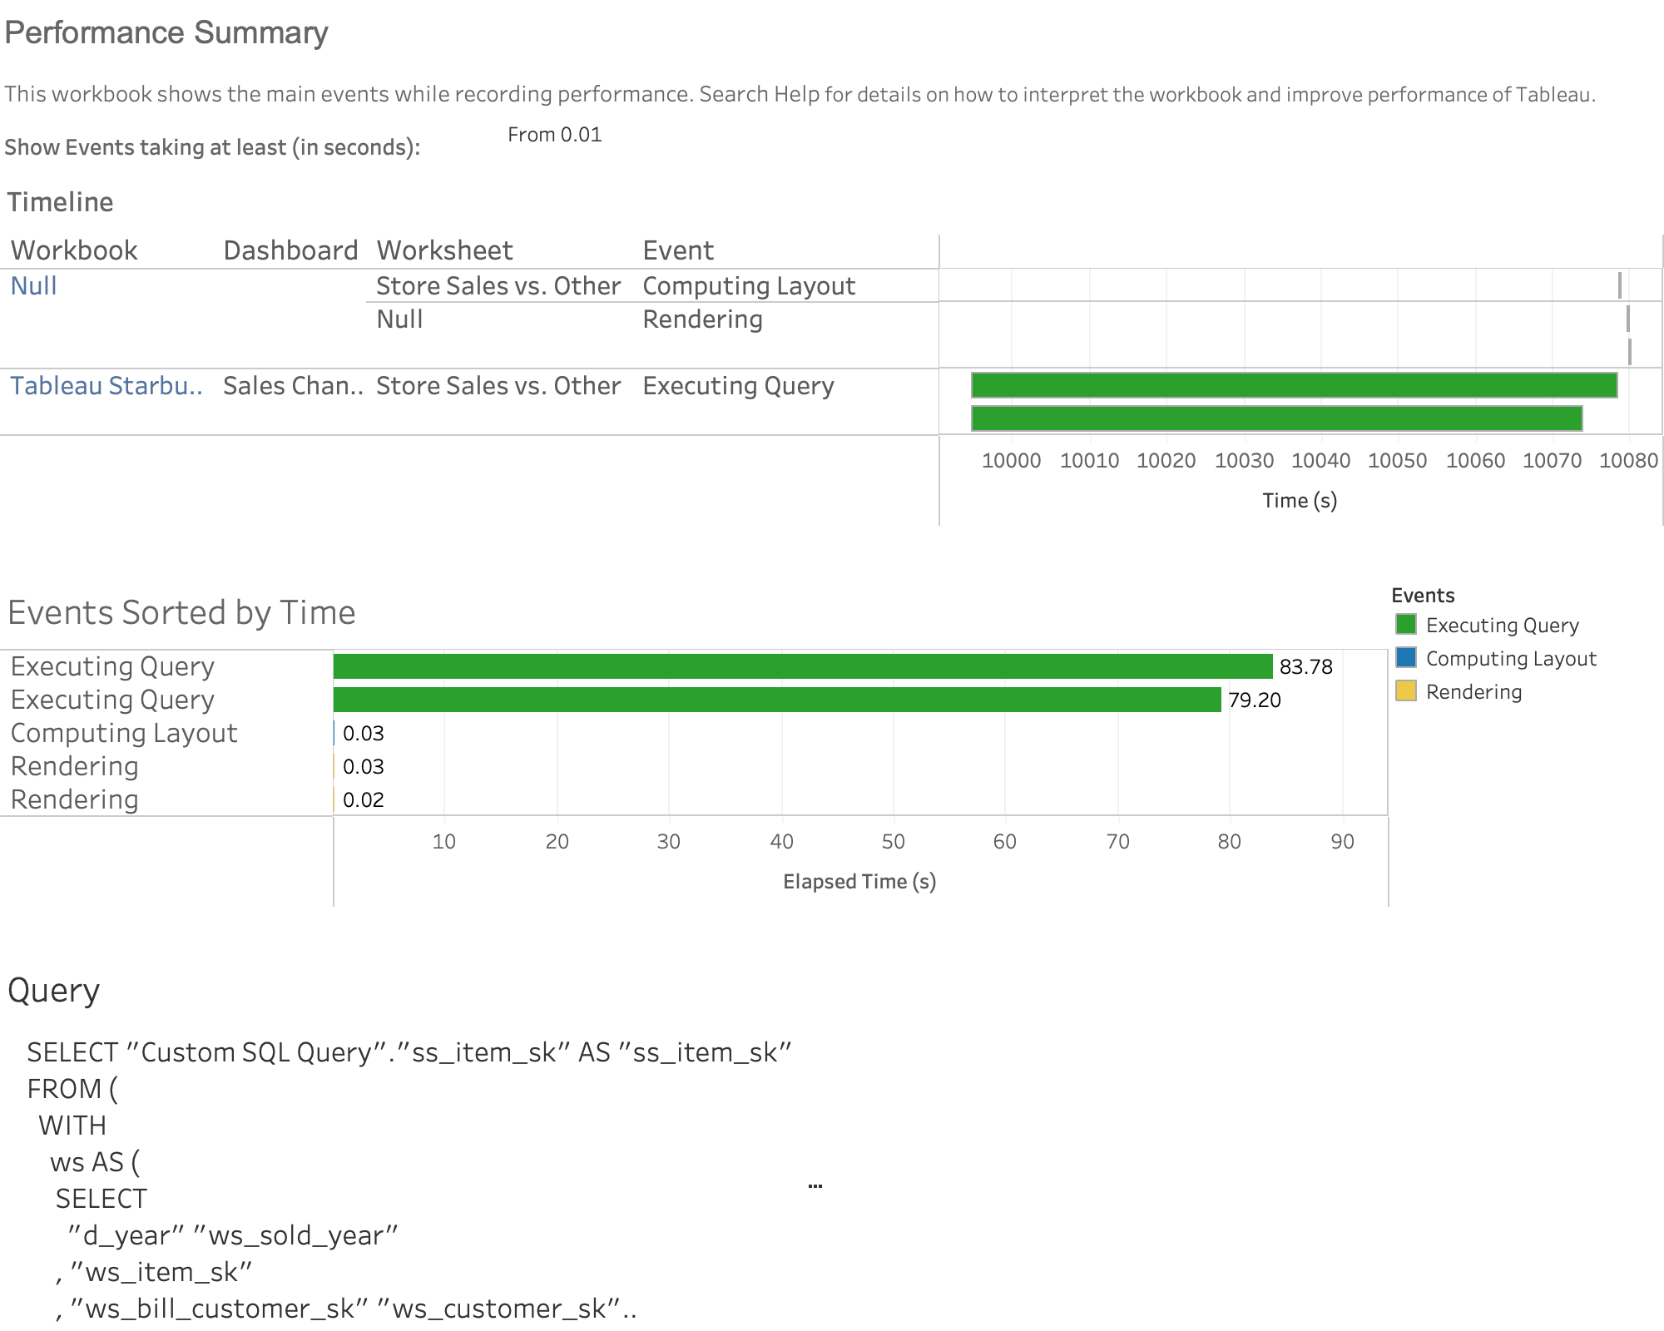Open the Tableau Starbu.. workbook link
This screenshot has height=1331, width=1664.
pyautogui.click(x=106, y=385)
